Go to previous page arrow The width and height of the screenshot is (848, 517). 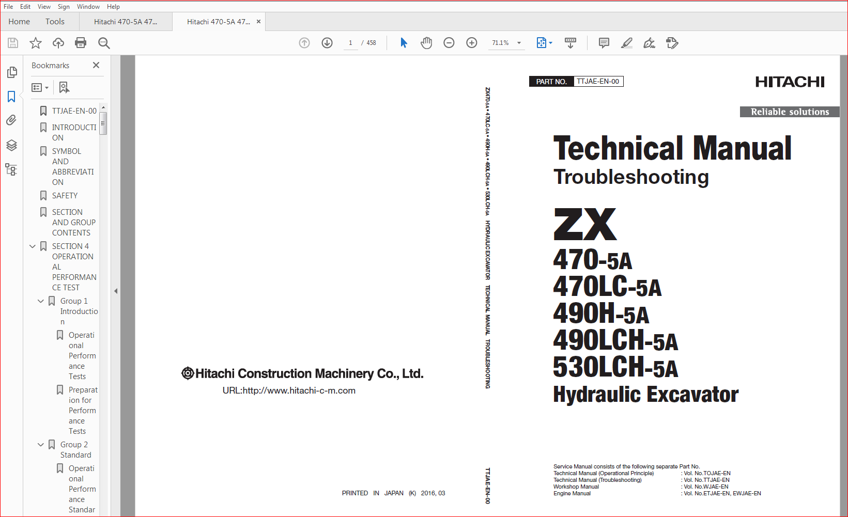(304, 43)
